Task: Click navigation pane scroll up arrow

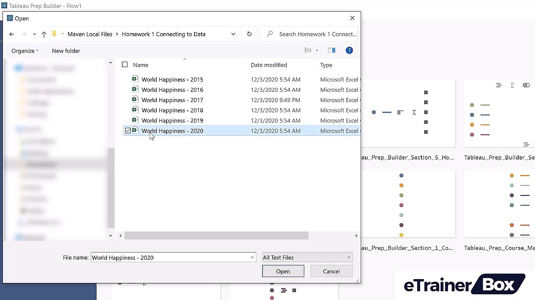Action: pyautogui.click(x=110, y=63)
